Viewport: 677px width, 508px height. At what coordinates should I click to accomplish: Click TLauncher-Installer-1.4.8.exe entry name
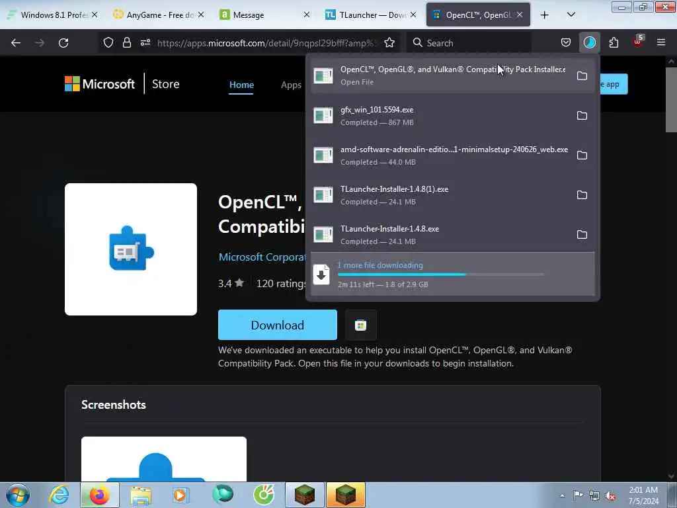(389, 229)
